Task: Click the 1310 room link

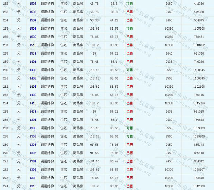Action: tap(33, 186)
